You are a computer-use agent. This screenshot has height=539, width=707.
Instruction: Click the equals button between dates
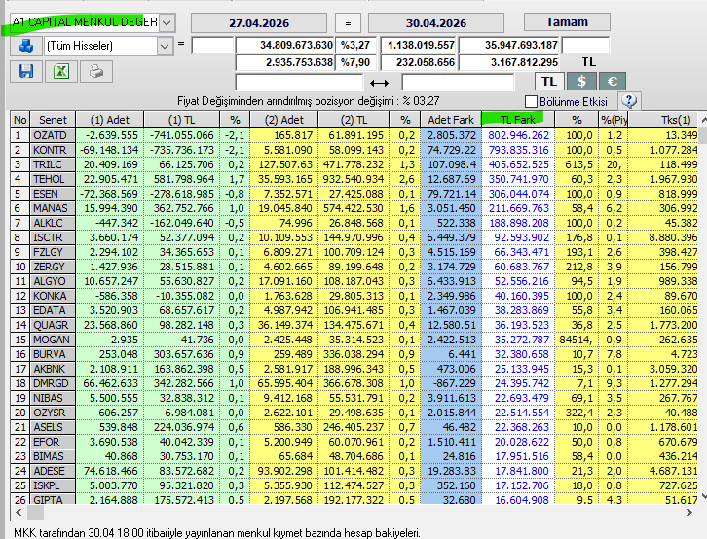coord(348,23)
